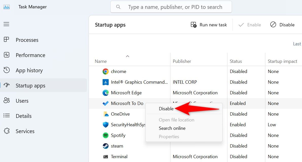Collapse the Name column sort order
This screenshot has width=302, height=162.
pos(127,56)
